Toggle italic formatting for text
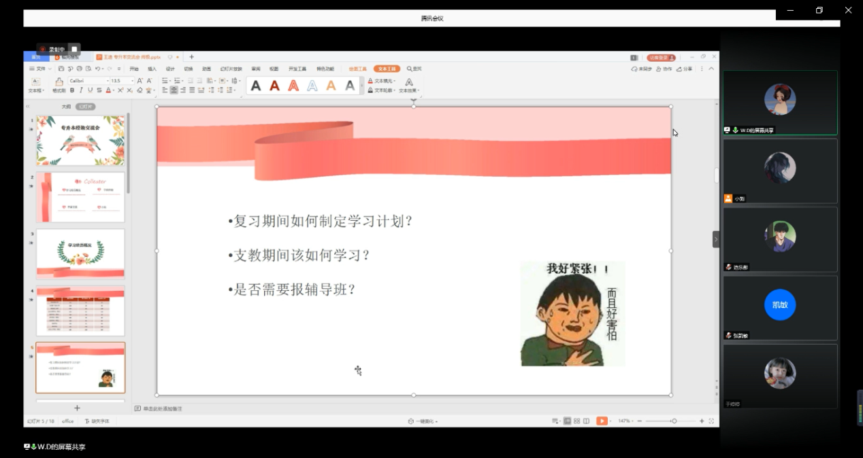This screenshot has height=458, width=863. click(81, 90)
